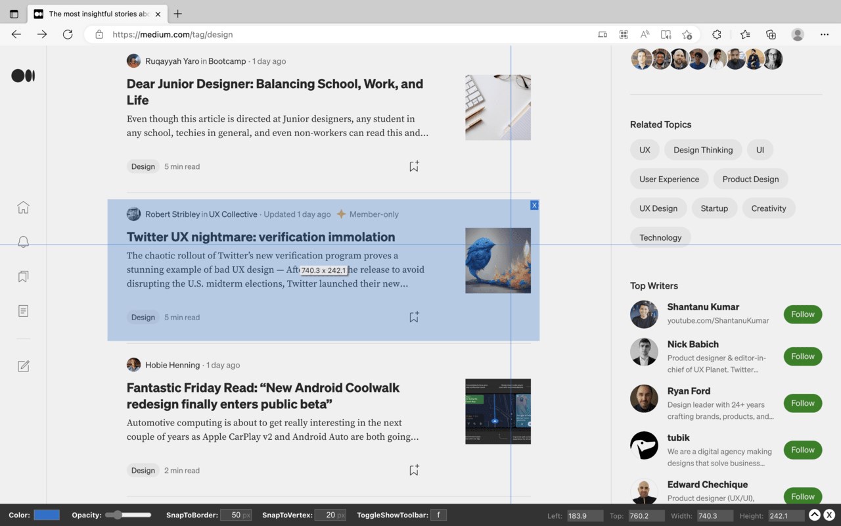
Task: Click the Height value field
Action: tap(786, 515)
